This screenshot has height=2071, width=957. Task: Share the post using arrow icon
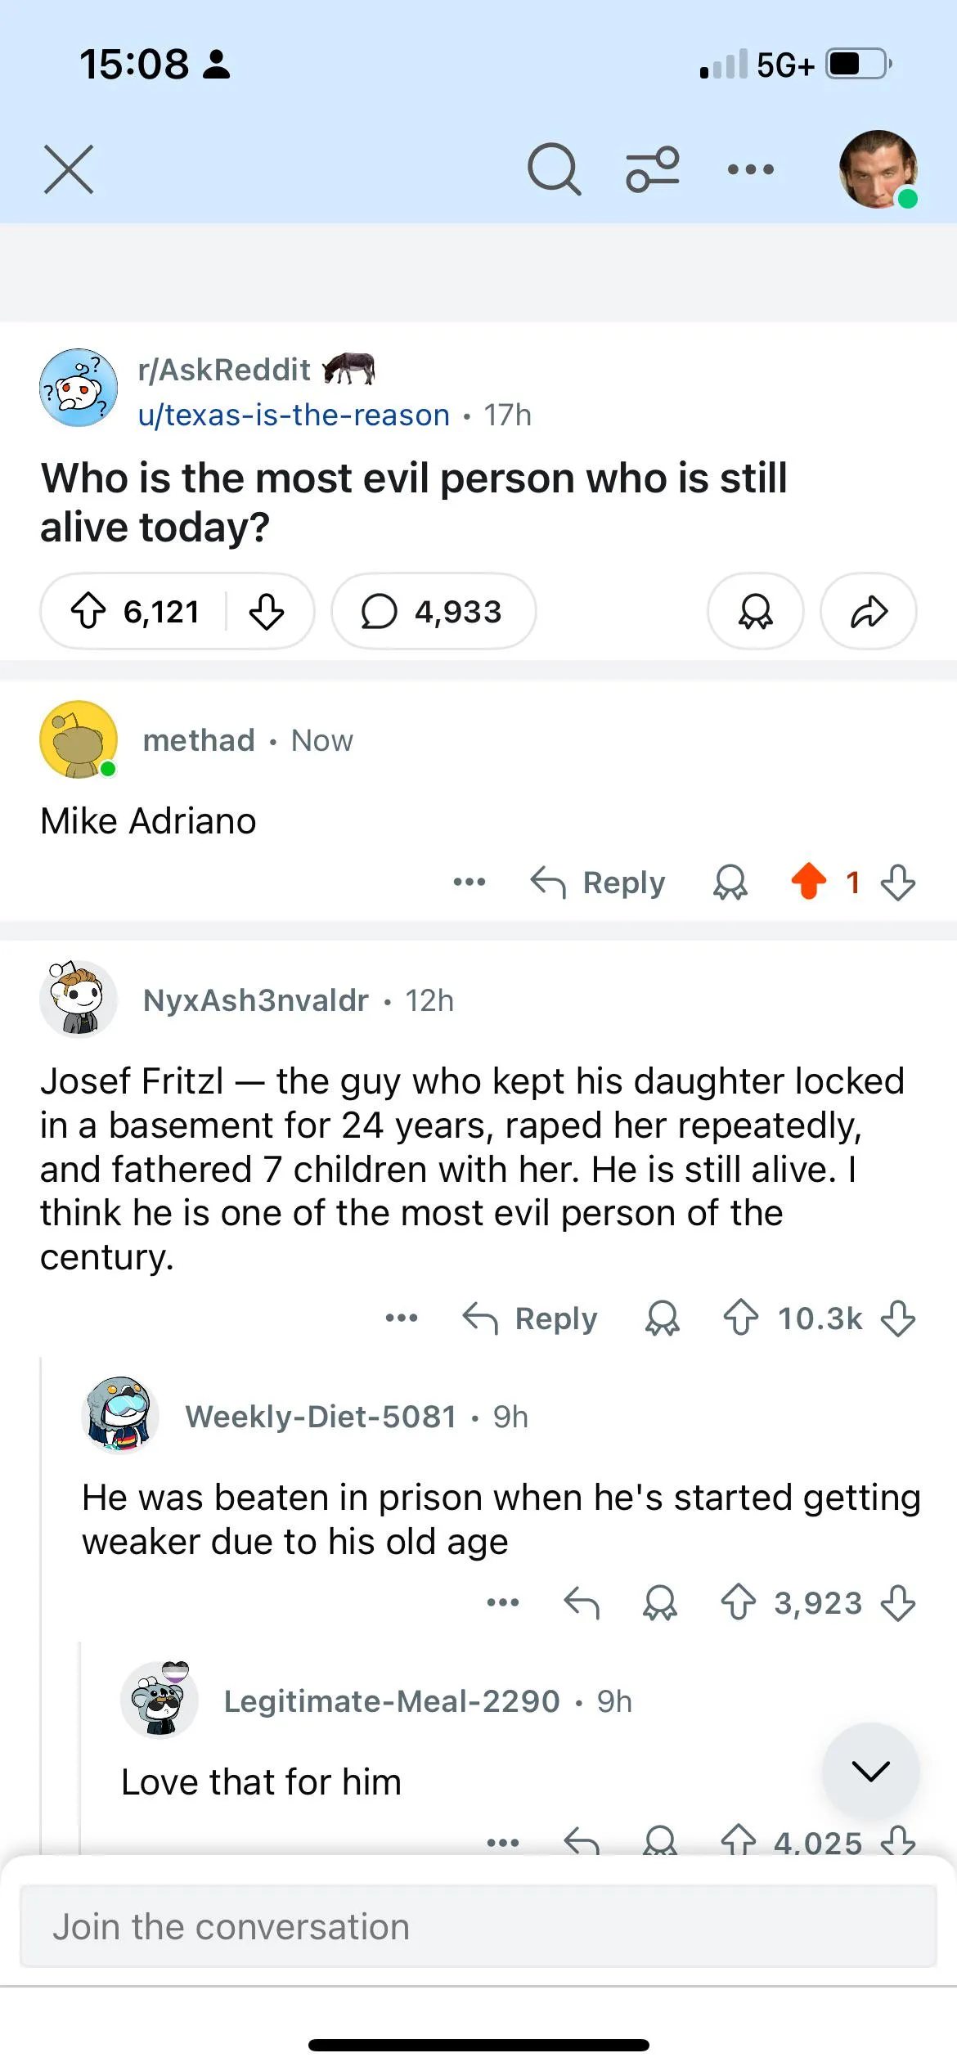pyautogui.click(x=869, y=611)
